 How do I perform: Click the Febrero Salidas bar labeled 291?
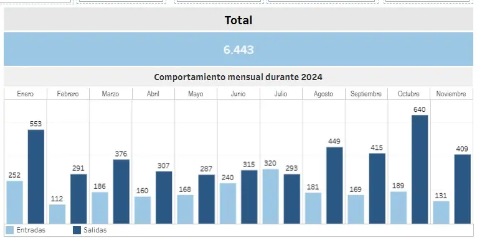(x=78, y=199)
